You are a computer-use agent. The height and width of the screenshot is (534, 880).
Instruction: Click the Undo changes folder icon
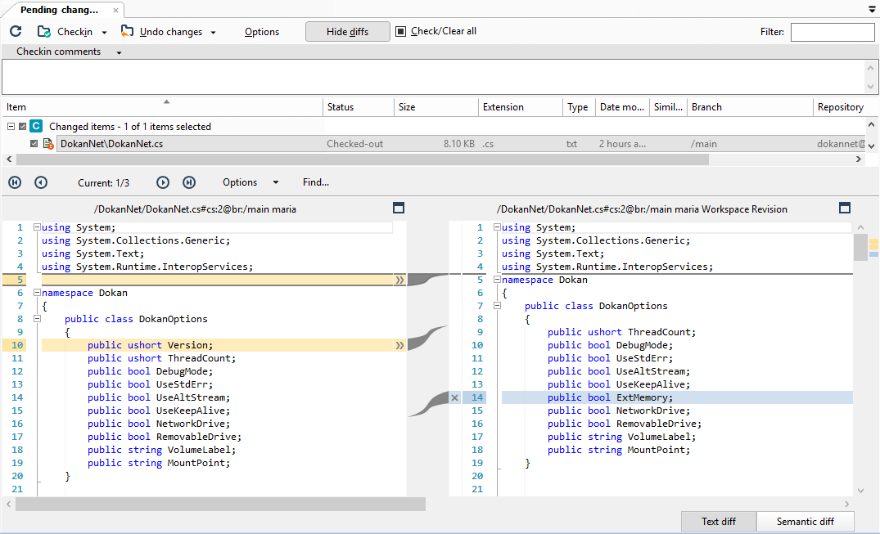(x=128, y=31)
